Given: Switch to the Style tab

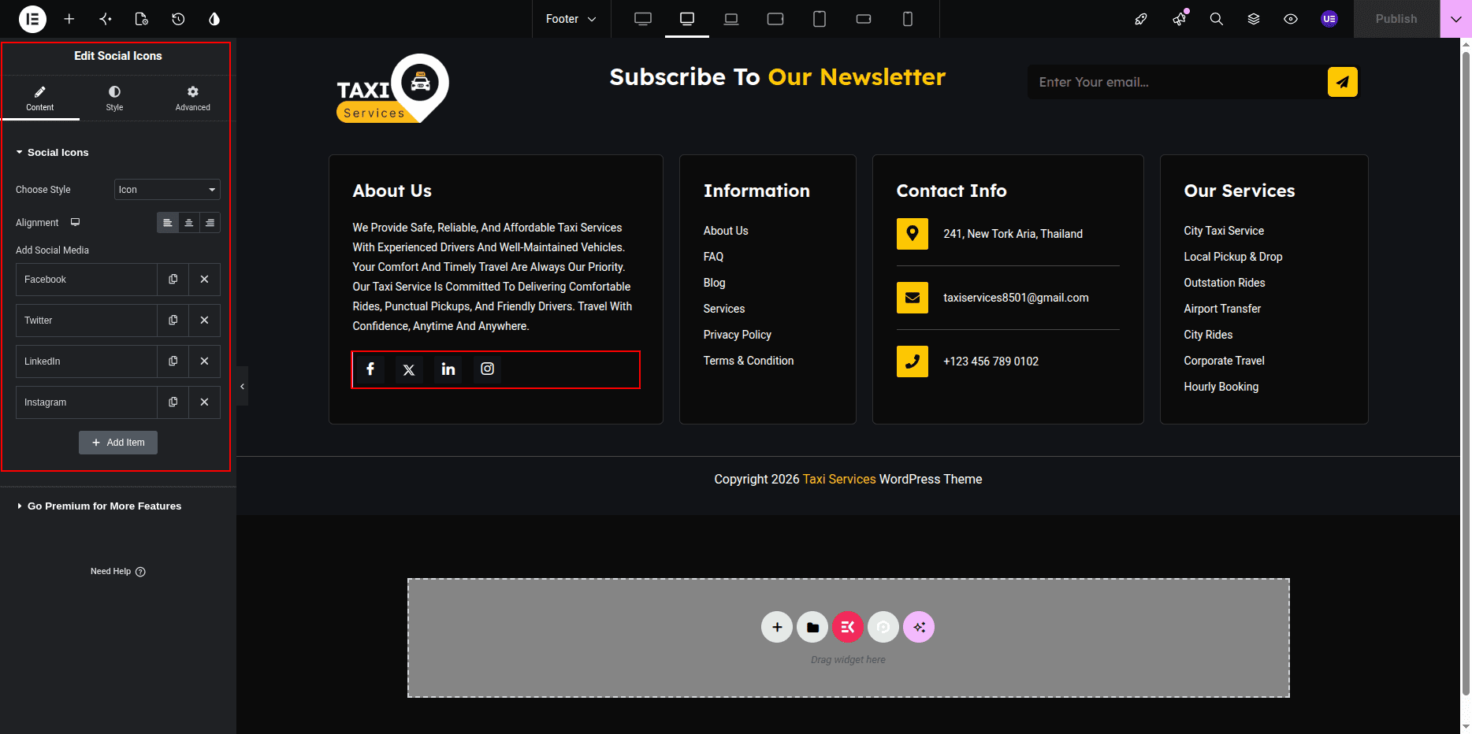Looking at the screenshot, I should pos(115,98).
